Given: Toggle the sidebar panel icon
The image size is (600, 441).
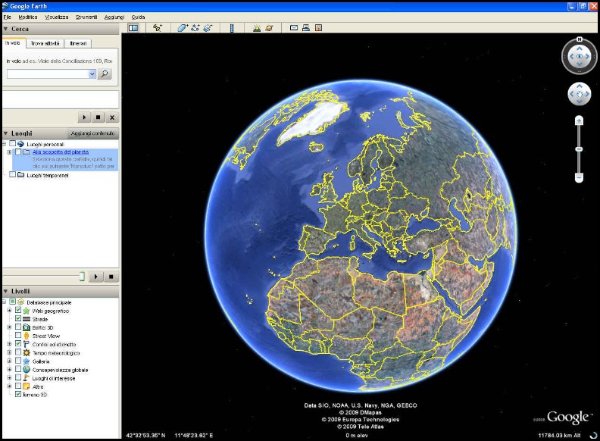Looking at the screenshot, I should [133, 27].
